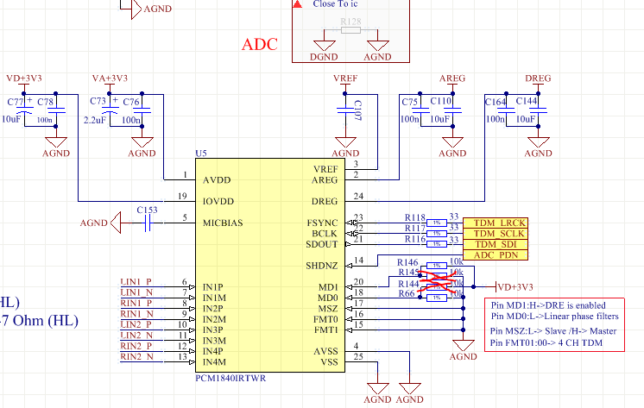Select resistor R116 on SDOUT line
This screenshot has height=408, width=644.
coord(437,244)
